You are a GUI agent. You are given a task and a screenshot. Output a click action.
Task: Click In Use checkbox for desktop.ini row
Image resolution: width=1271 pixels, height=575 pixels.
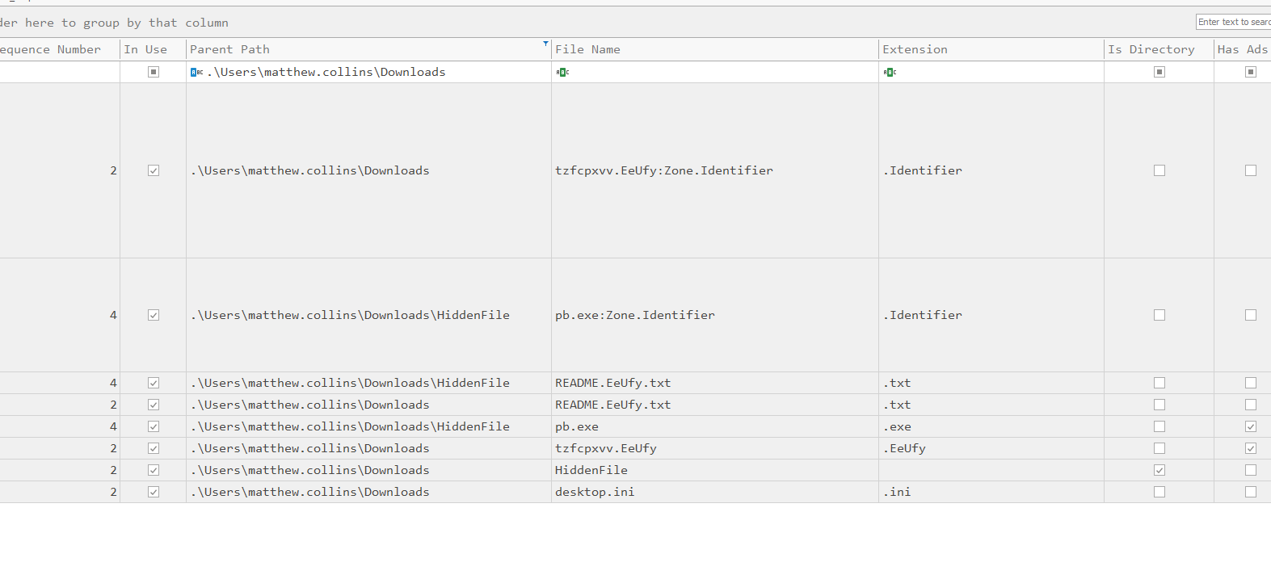pos(154,492)
